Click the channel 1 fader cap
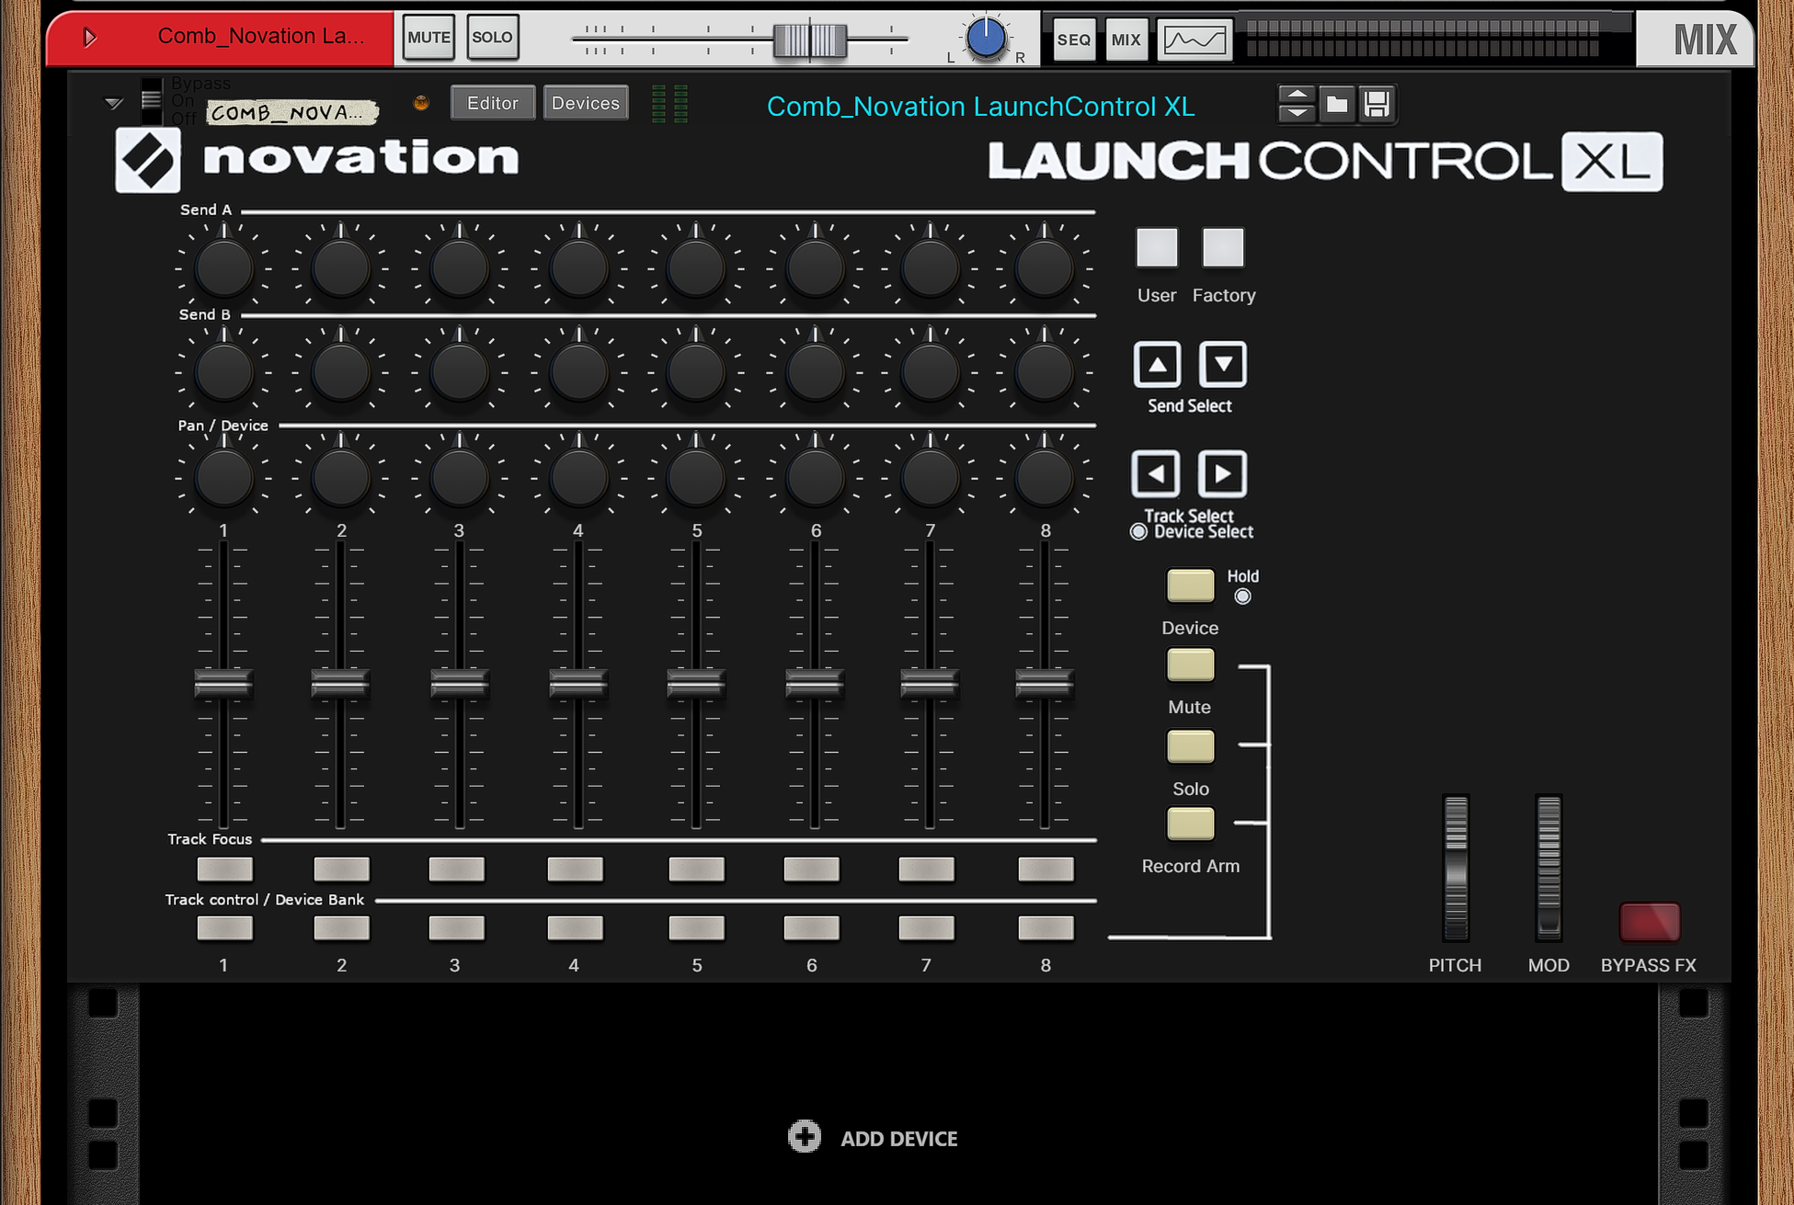This screenshot has width=1794, height=1205. click(x=223, y=684)
